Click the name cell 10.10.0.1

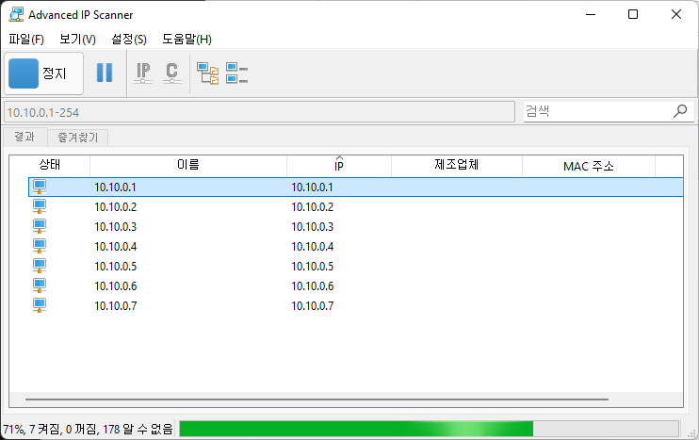[116, 187]
